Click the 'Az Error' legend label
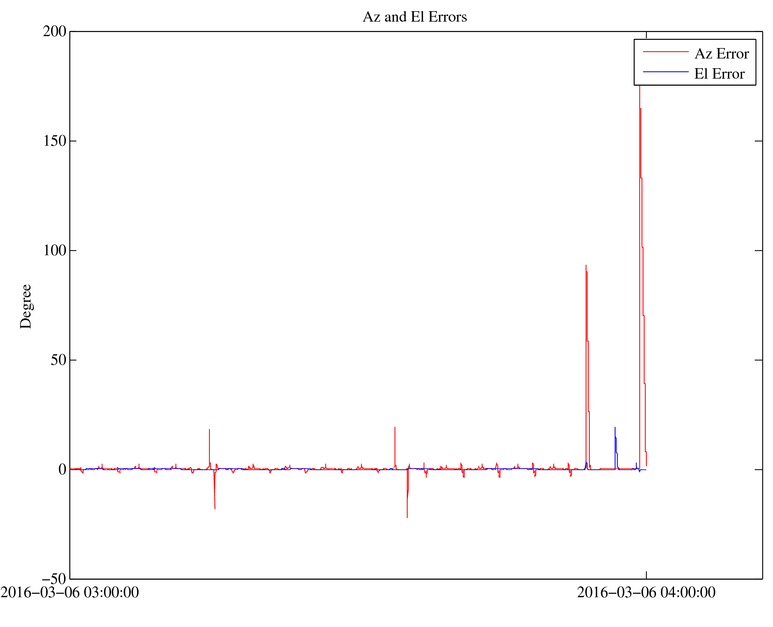This screenshot has width=773, height=627. (x=721, y=54)
